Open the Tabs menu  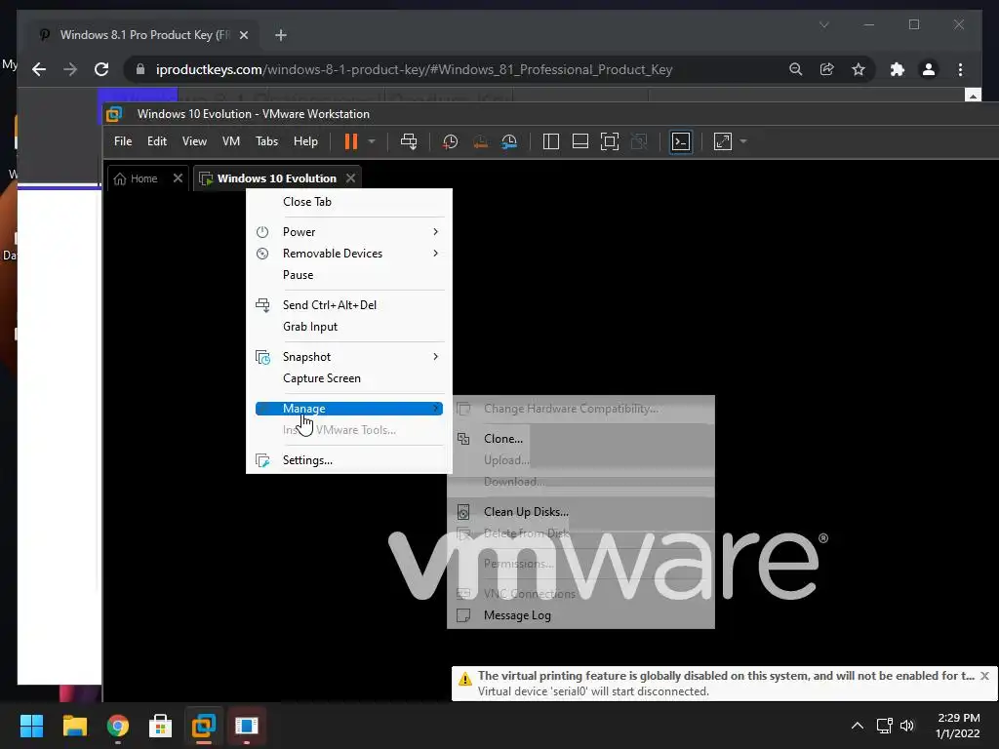266,141
